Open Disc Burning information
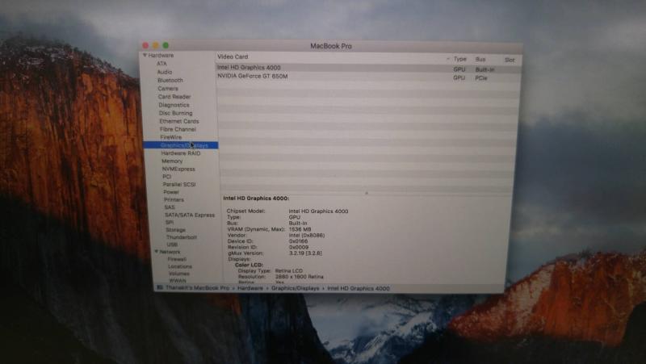Viewport: 646px width, 364px height. pyautogui.click(x=175, y=113)
